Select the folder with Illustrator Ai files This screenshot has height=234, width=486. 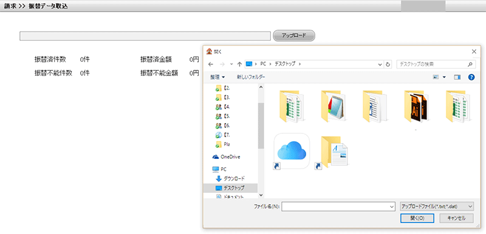tap(417, 107)
